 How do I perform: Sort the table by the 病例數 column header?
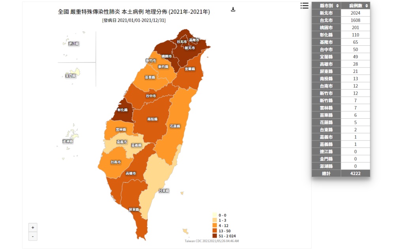[355, 6]
